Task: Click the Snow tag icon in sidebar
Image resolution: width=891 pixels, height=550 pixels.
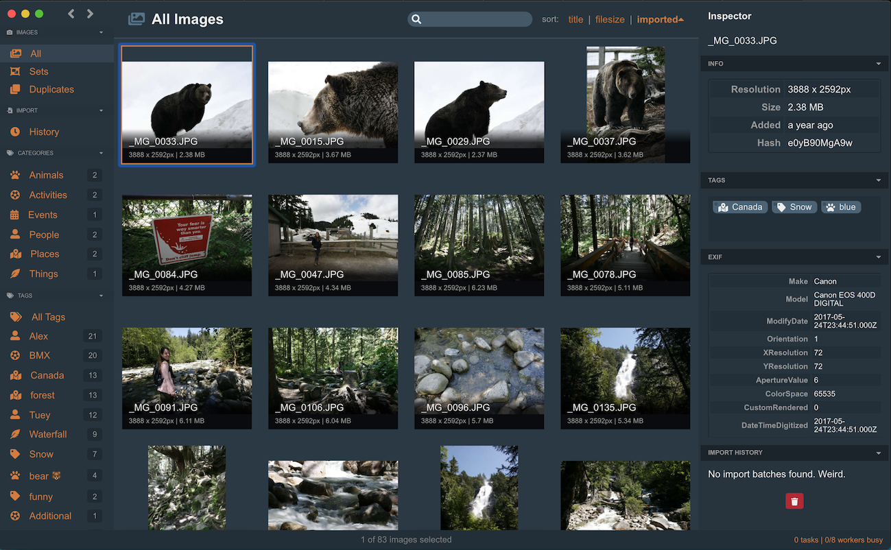Action: [15, 454]
